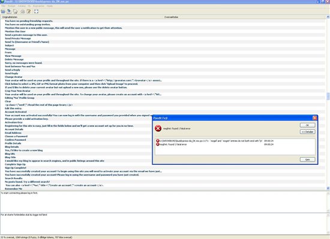Viewport: 330px width, 239px height.
Task: Select row 'Mention this User'
Action: [163, 31]
